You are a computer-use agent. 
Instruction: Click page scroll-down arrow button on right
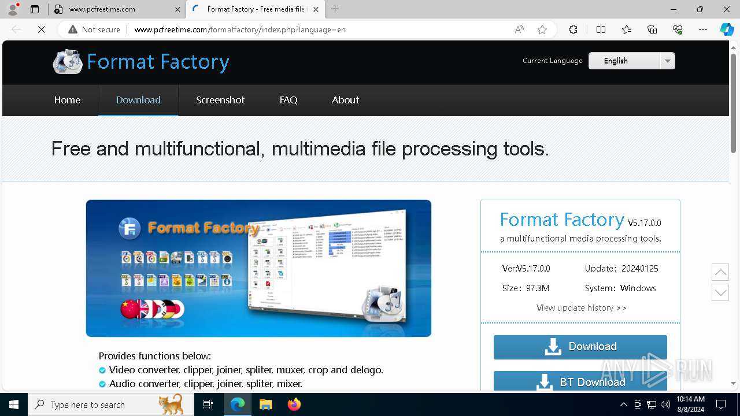720,292
